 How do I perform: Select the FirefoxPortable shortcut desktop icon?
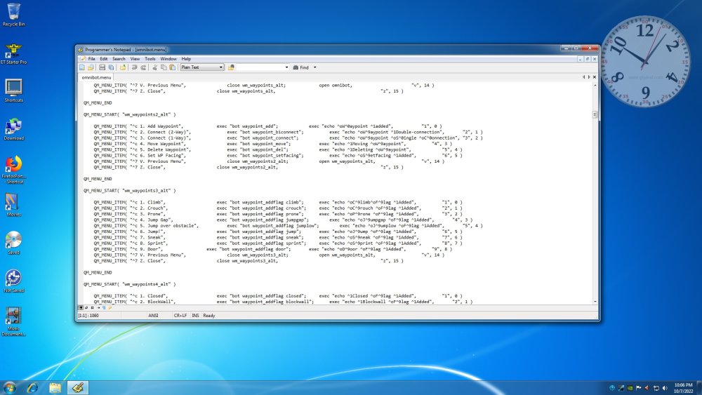pos(13,170)
